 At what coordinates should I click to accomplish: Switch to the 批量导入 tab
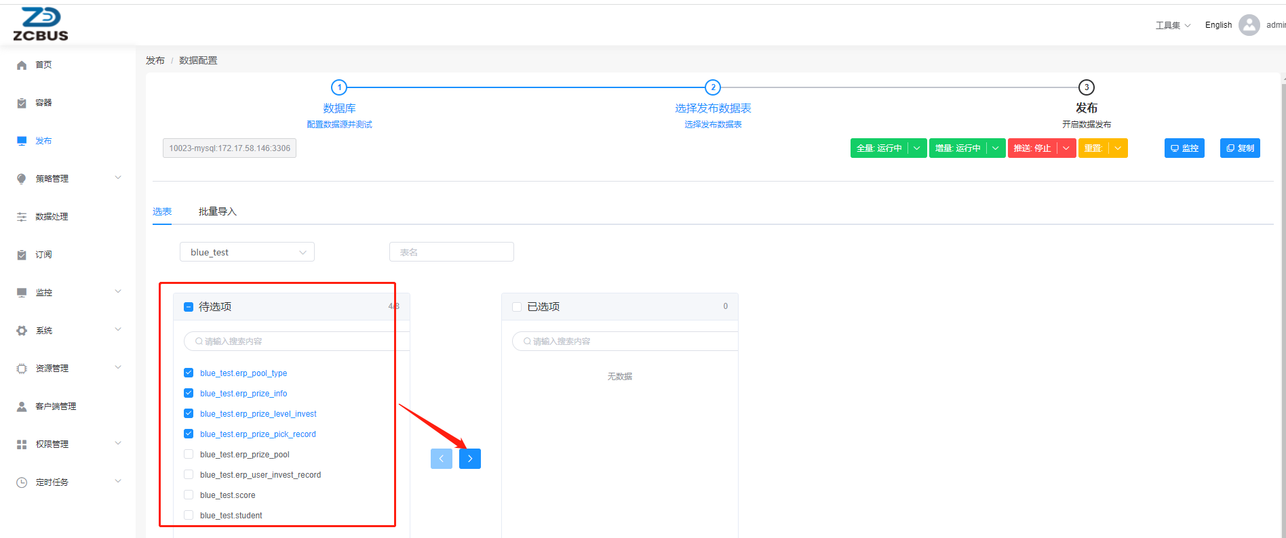217,211
